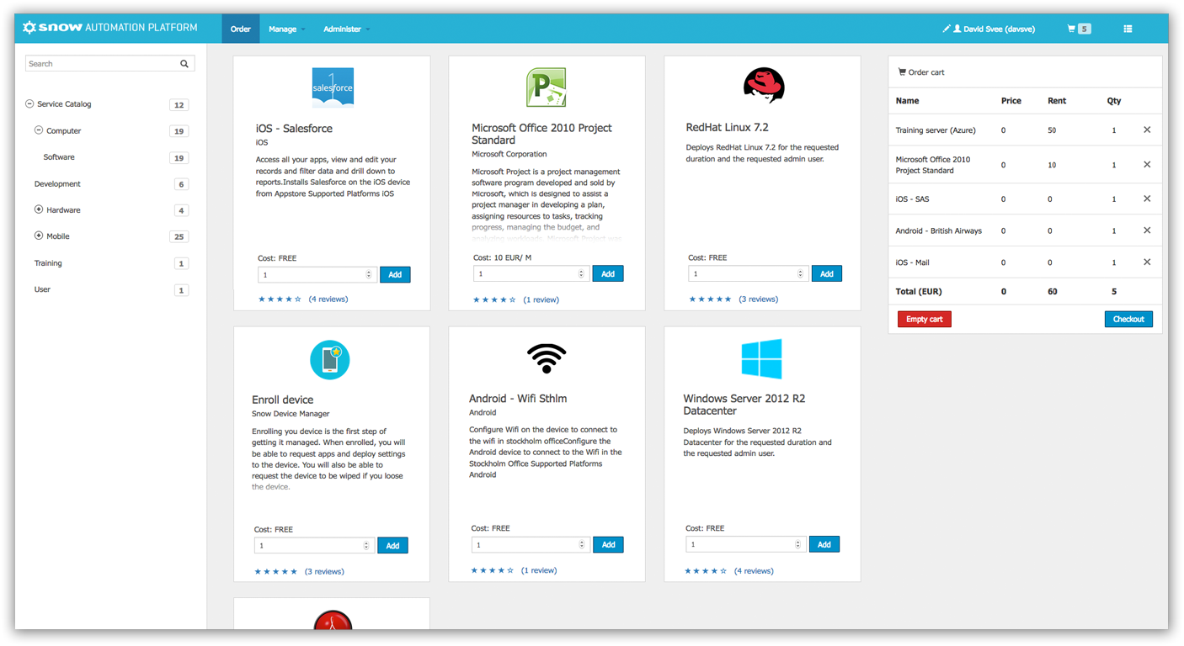Click the search magnifier icon
Viewport: 1184px width, 646px height.
click(184, 64)
